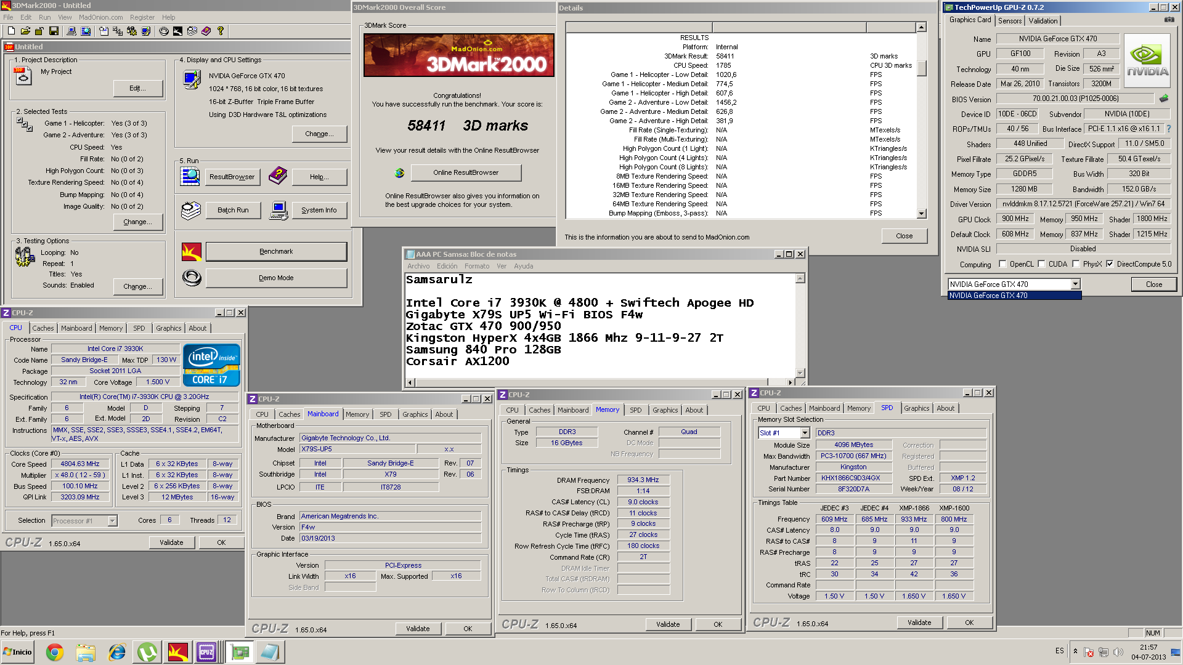1183x665 pixels.
Task: Click the Notepad vertical scroll-down arrow
Action: 800,373
